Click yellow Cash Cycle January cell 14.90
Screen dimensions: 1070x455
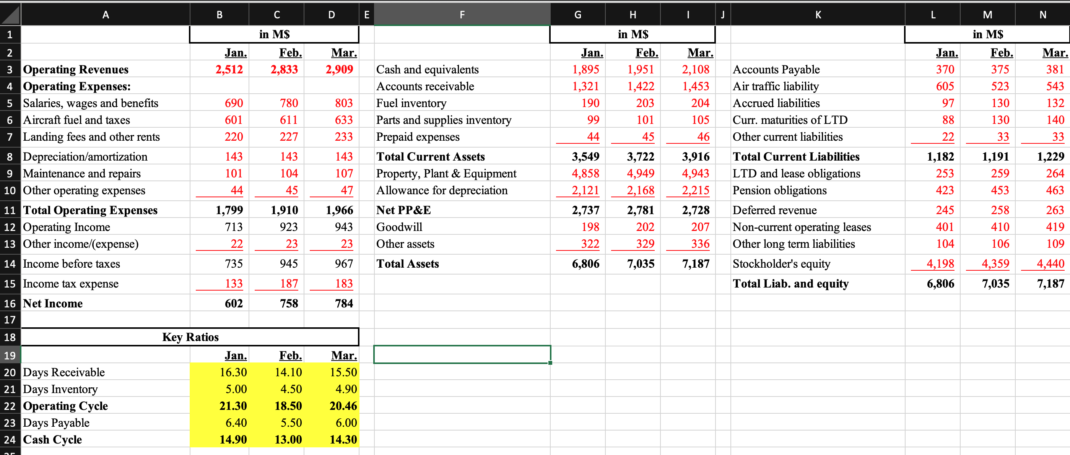tap(233, 439)
